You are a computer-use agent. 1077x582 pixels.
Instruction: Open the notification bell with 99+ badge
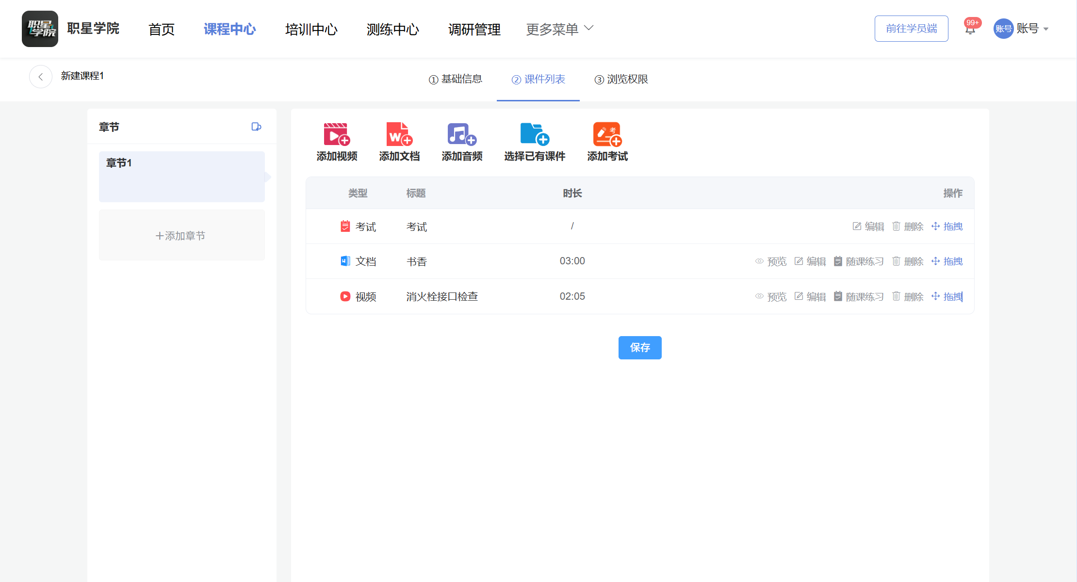tap(970, 29)
